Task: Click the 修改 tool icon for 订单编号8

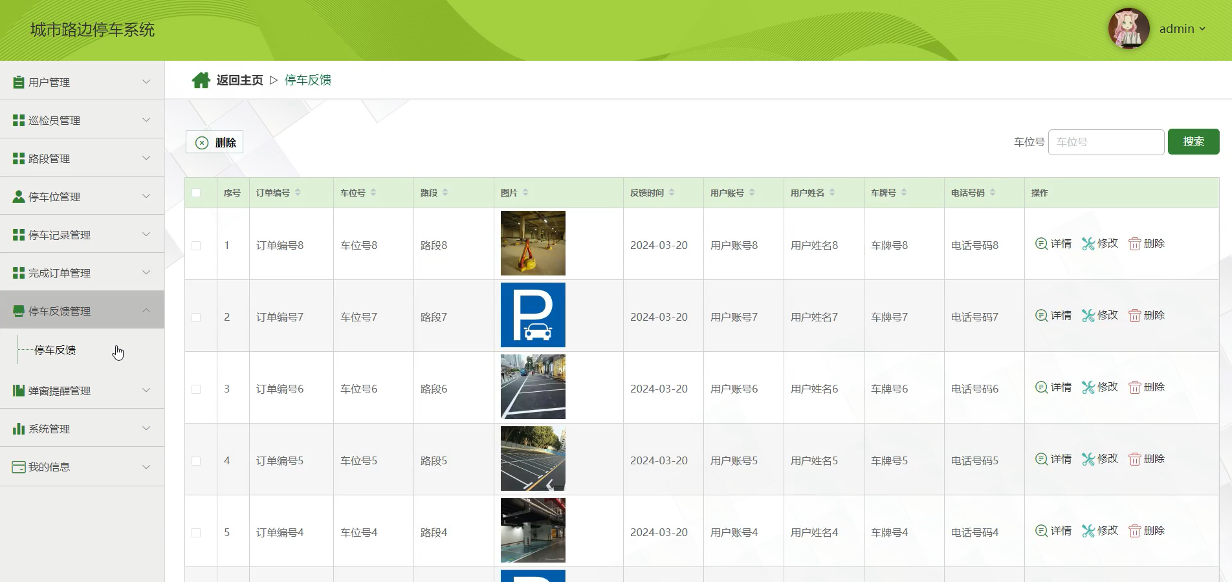Action: pos(1088,244)
